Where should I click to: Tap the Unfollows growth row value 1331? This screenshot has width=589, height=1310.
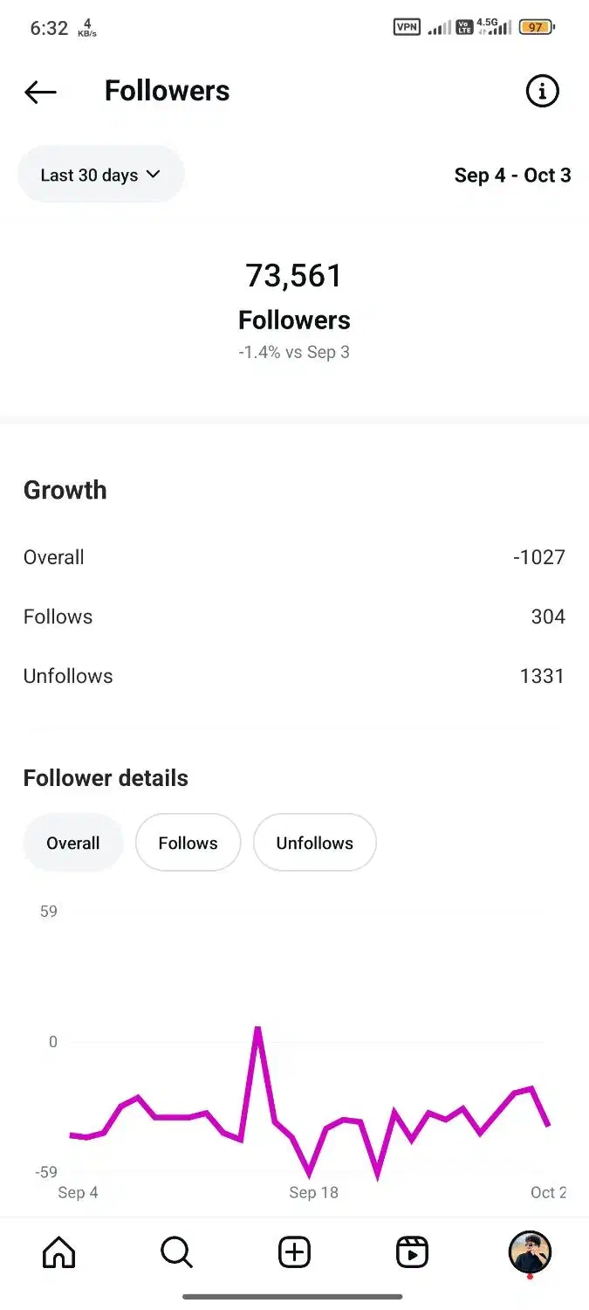542,676
